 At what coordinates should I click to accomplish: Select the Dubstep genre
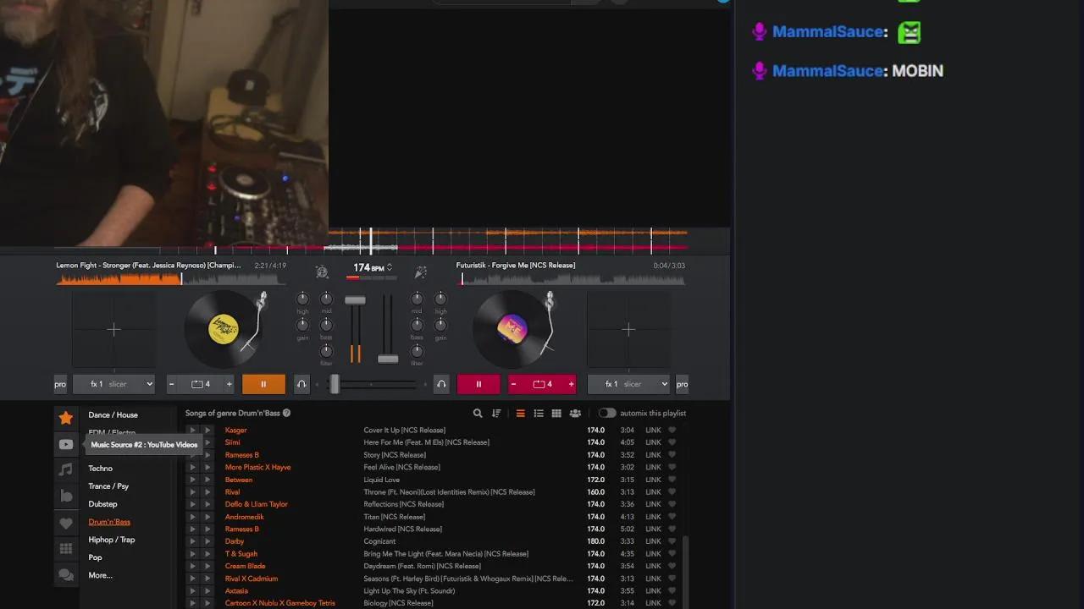click(x=103, y=504)
